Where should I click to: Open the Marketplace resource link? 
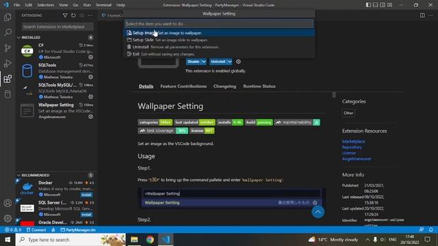pos(353,141)
